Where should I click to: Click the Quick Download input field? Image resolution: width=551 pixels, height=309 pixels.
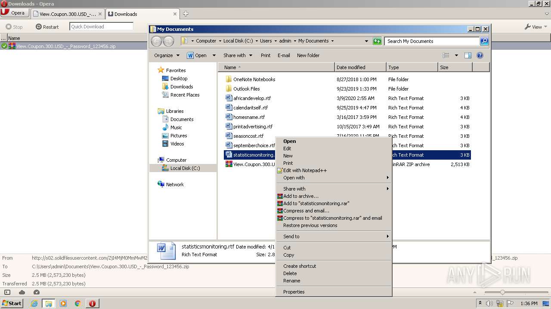tap(101, 27)
